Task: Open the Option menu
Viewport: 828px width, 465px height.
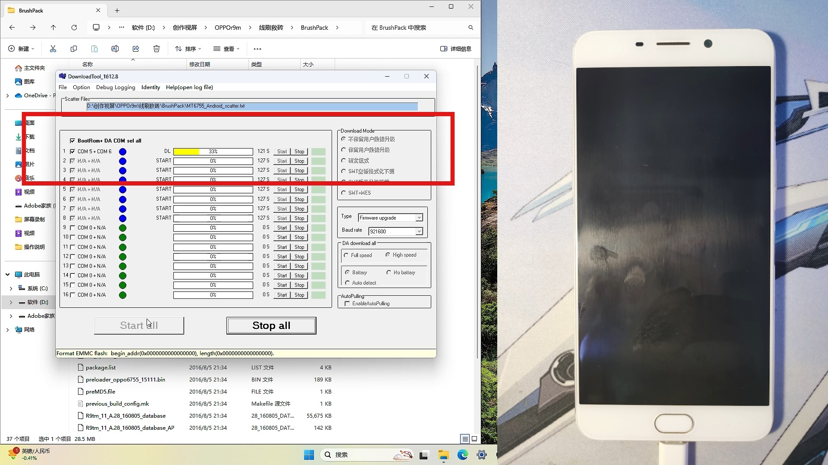Action: pos(82,87)
